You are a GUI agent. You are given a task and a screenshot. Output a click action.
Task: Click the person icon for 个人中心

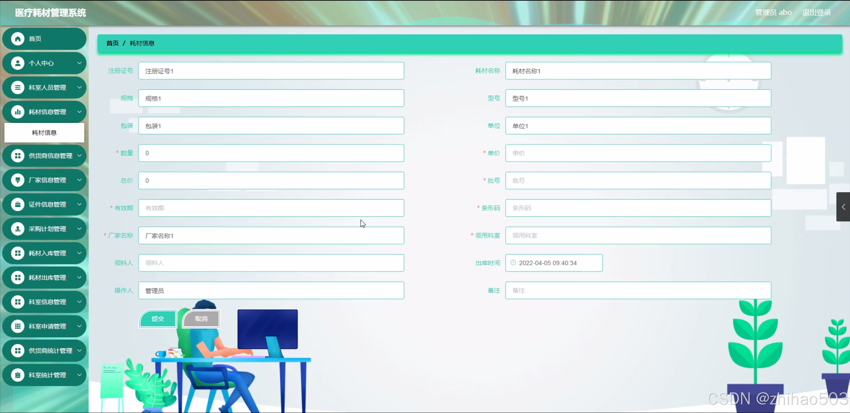tap(18, 63)
